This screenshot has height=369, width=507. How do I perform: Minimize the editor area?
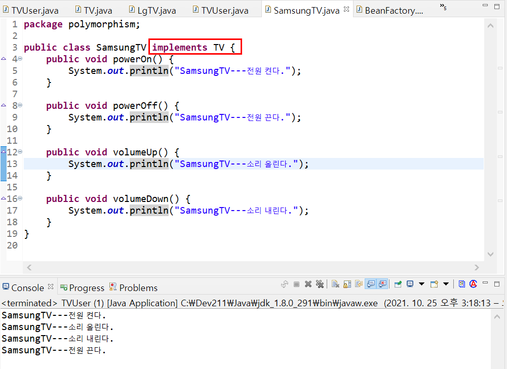coord(485,5)
